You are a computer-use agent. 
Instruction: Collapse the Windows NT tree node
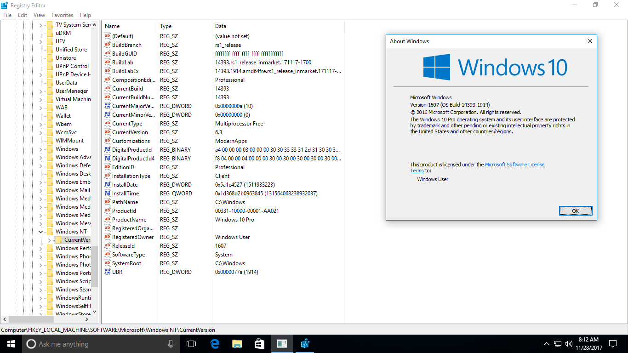point(41,232)
